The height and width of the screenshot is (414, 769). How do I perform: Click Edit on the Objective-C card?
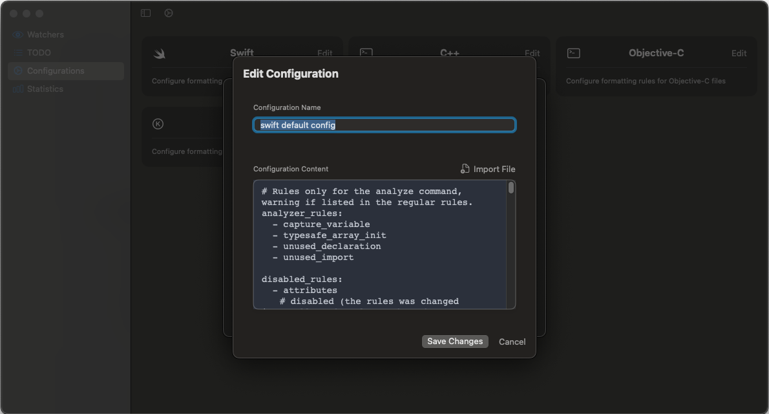[739, 53]
